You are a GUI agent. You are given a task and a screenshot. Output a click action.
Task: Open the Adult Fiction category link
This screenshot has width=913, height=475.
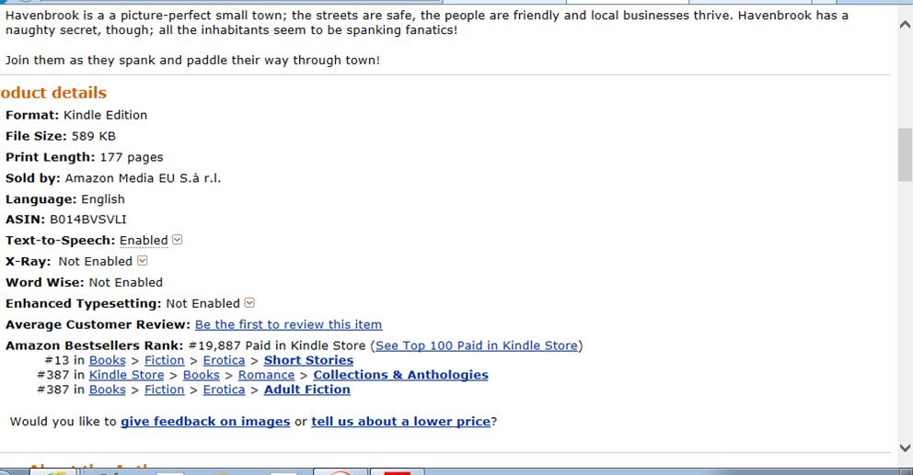[306, 390]
